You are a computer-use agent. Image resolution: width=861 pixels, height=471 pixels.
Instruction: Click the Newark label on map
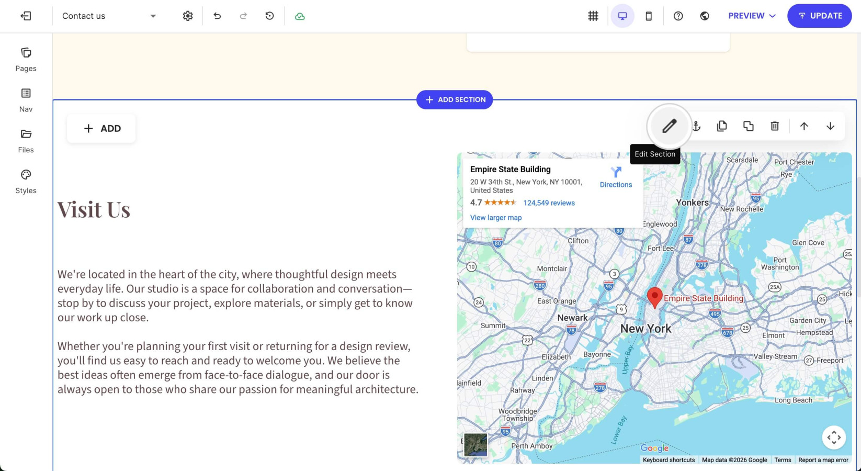pyautogui.click(x=572, y=318)
